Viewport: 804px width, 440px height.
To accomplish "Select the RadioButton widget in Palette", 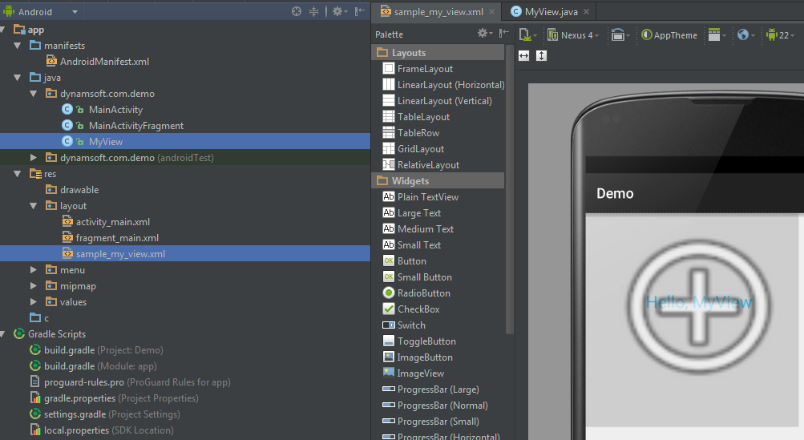I will (x=423, y=293).
